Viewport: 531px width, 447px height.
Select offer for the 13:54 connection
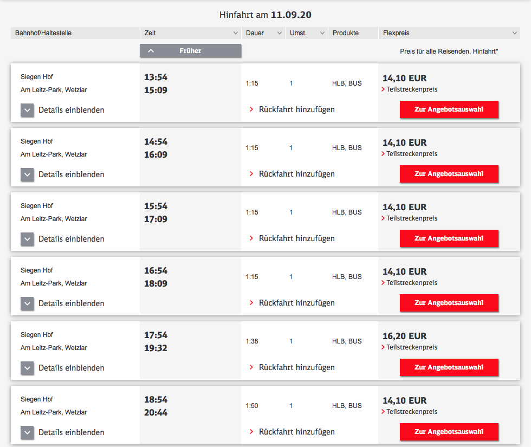pyautogui.click(x=449, y=109)
